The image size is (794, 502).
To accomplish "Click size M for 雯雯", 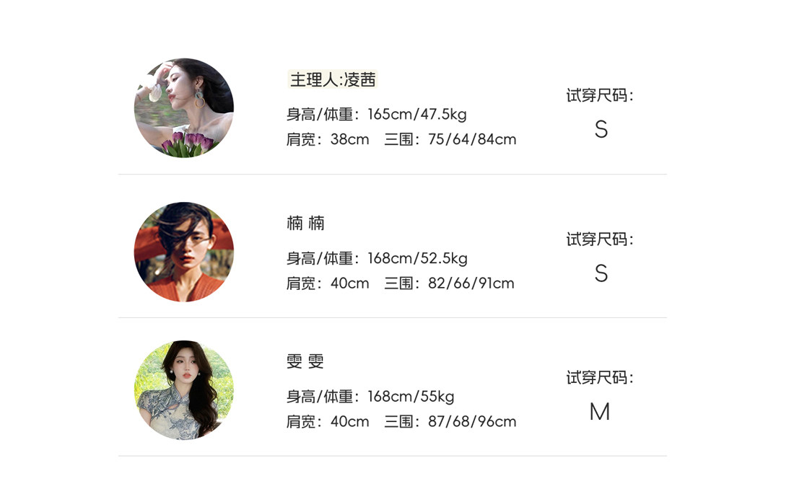I will tap(600, 412).
